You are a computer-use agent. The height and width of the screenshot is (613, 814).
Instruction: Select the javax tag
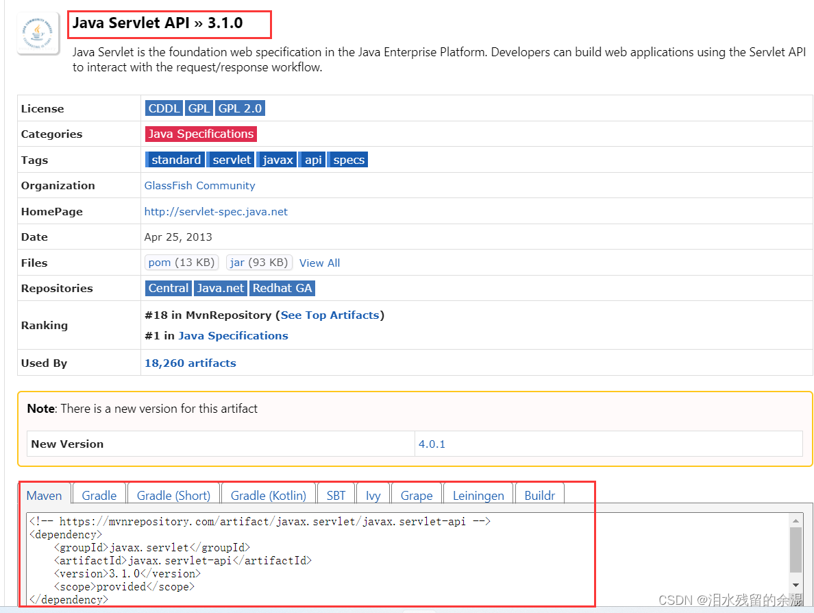[277, 160]
